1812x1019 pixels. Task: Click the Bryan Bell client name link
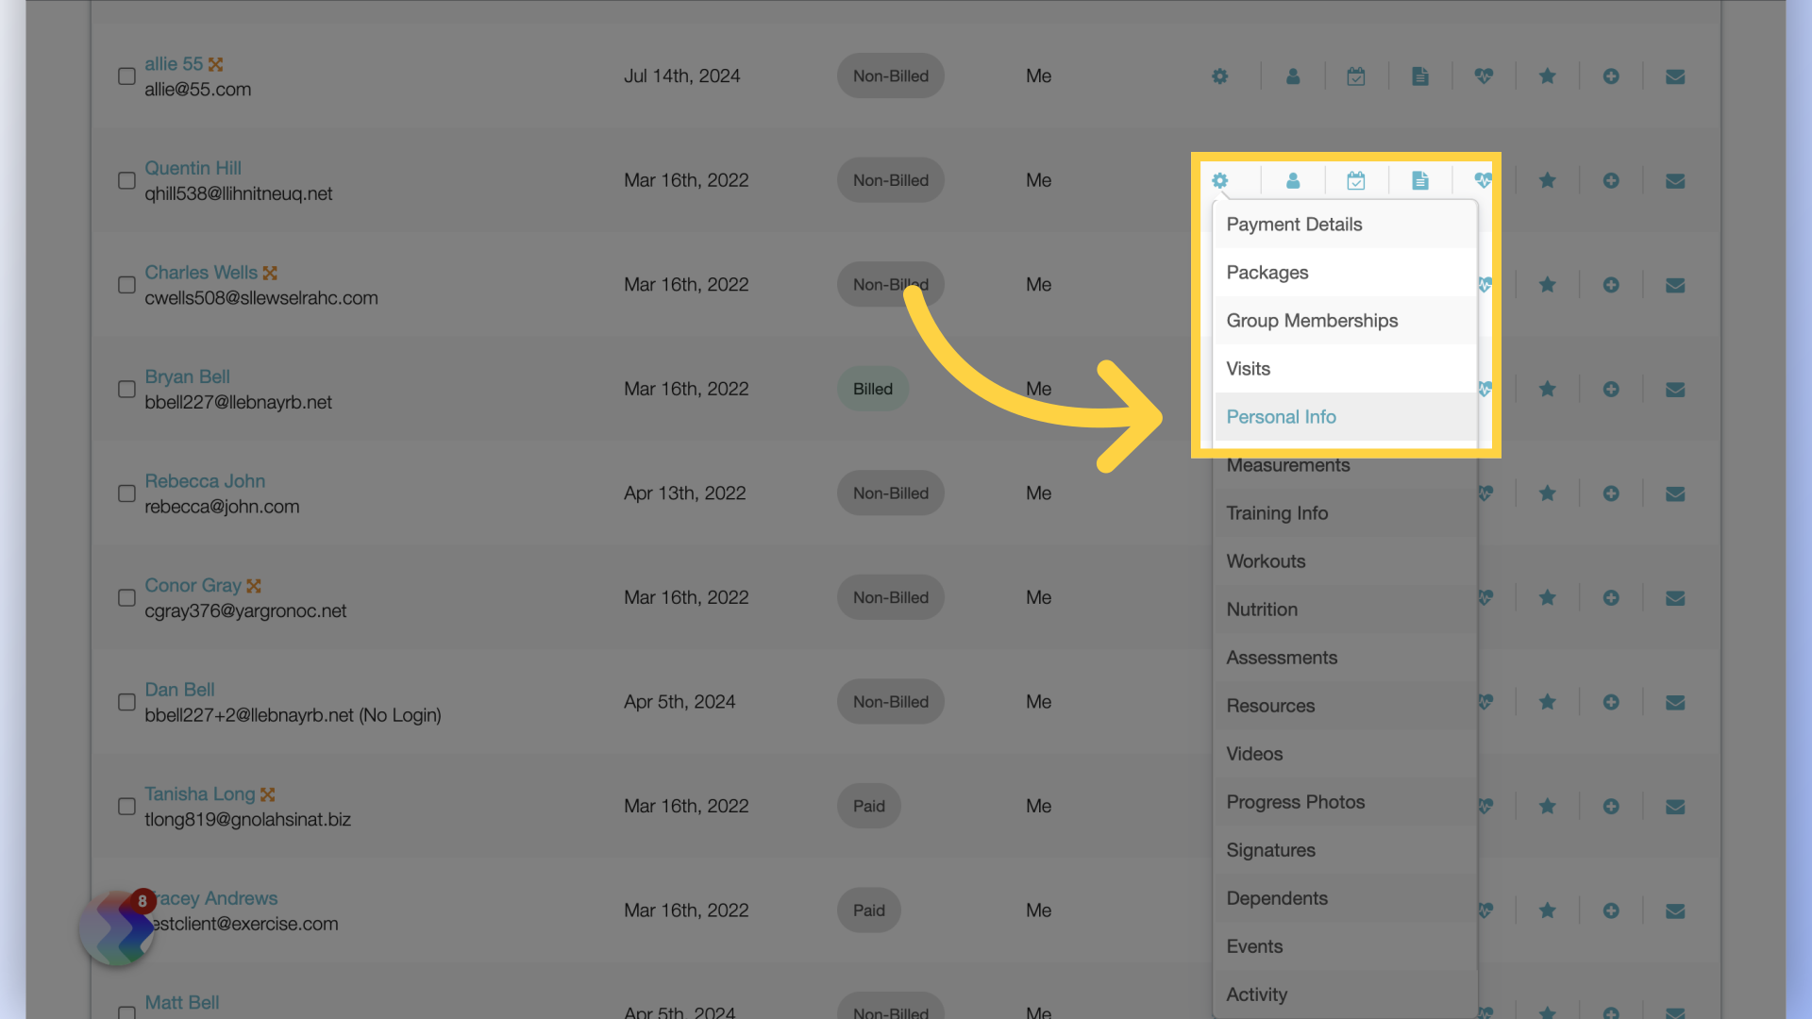click(x=188, y=376)
